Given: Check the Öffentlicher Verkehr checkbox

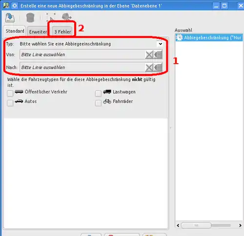Looking at the screenshot, I should point(10,94).
